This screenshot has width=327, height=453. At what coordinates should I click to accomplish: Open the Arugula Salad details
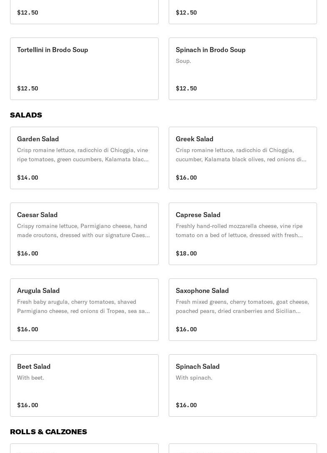point(84,310)
